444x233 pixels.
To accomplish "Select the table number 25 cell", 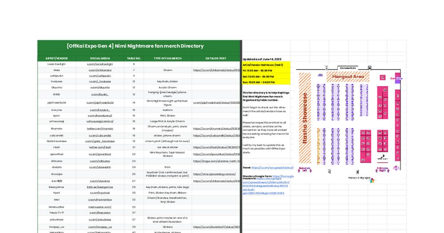I will pyautogui.click(x=134, y=174).
